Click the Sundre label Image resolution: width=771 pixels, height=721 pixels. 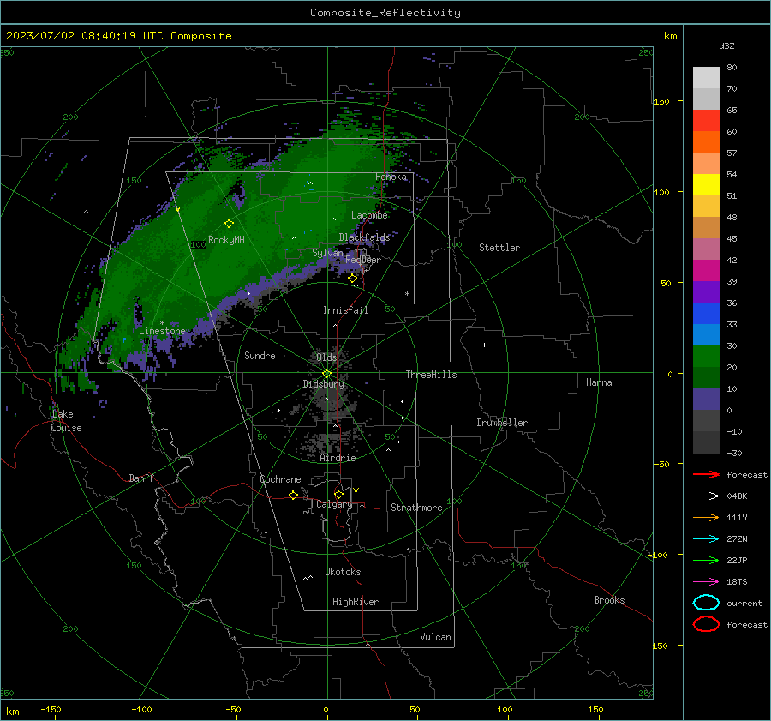tap(260, 356)
